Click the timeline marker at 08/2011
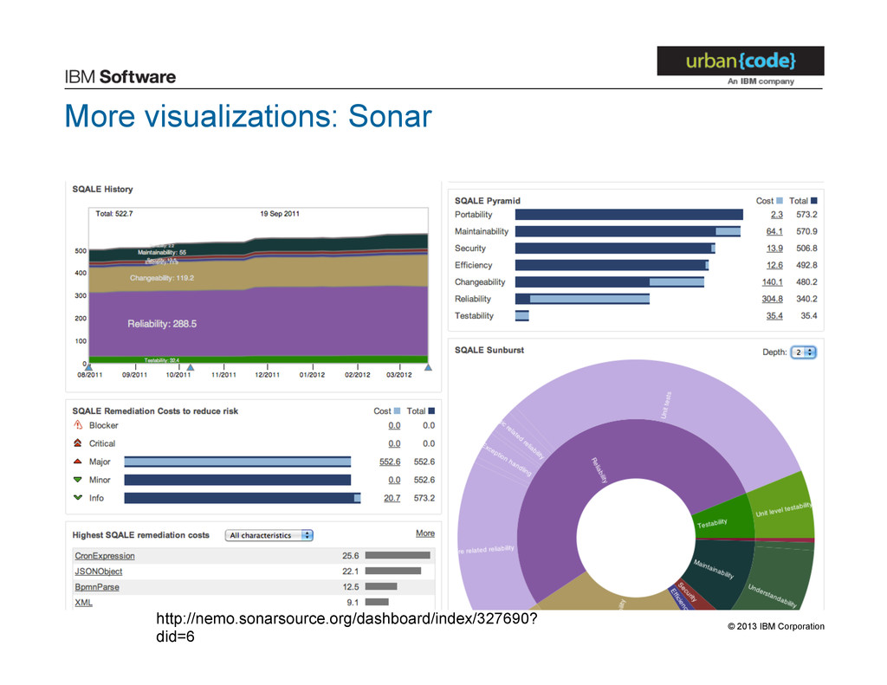Image resolution: width=887 pixels, height=685 pixels. (x=89, y=368)
